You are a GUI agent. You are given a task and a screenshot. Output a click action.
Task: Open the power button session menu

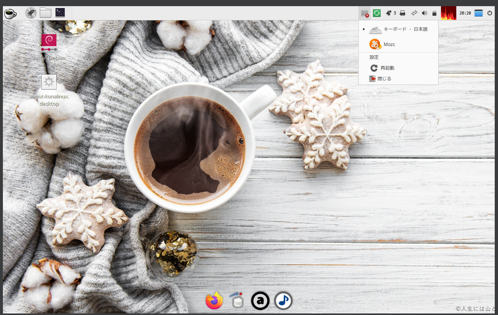(x=489, y=13)
